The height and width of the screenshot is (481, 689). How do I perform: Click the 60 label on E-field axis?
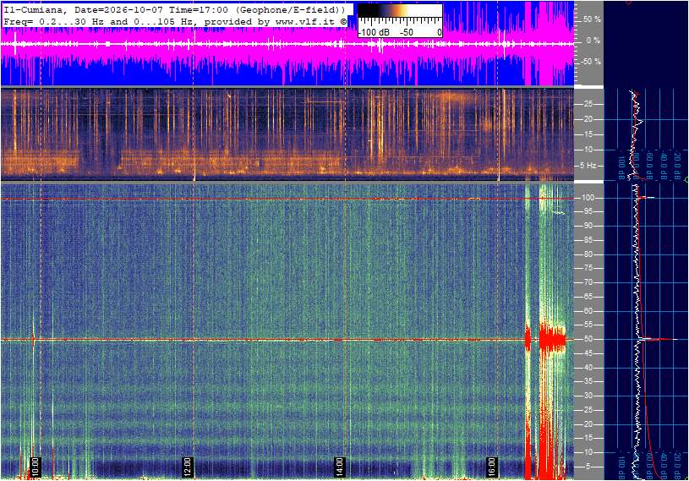pyautogui.click(x=588, y=311)
